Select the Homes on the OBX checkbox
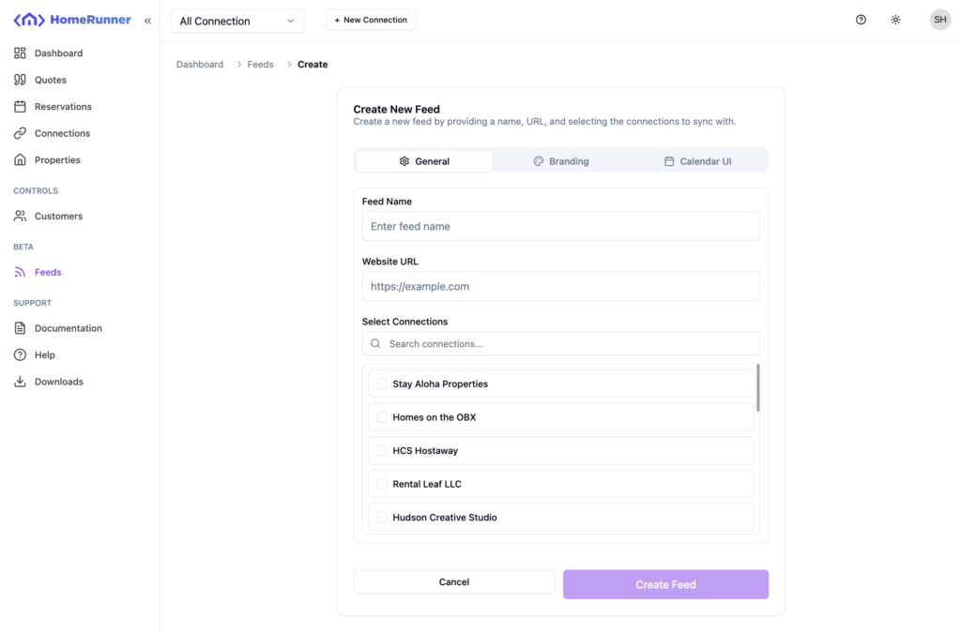The image size is (961, 632). click(x=382, y=417)
